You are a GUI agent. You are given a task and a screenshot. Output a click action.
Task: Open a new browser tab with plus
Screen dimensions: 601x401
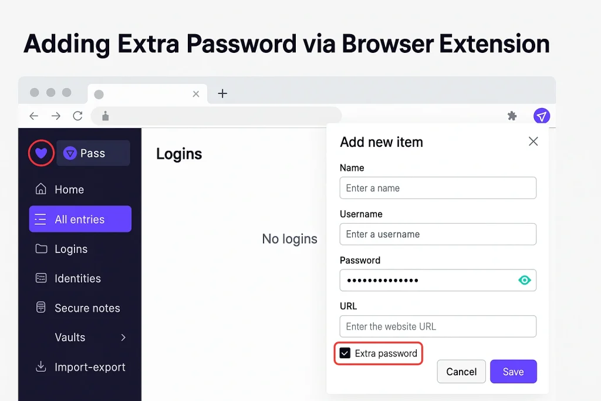click(222, 93)
